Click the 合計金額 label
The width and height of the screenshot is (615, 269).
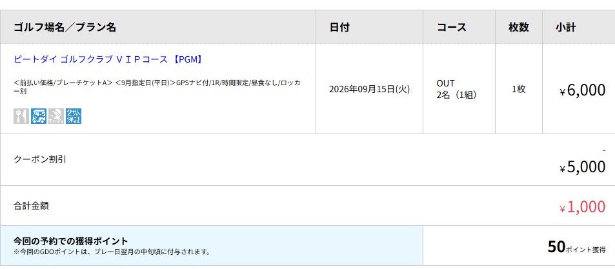tap(32, 206)
